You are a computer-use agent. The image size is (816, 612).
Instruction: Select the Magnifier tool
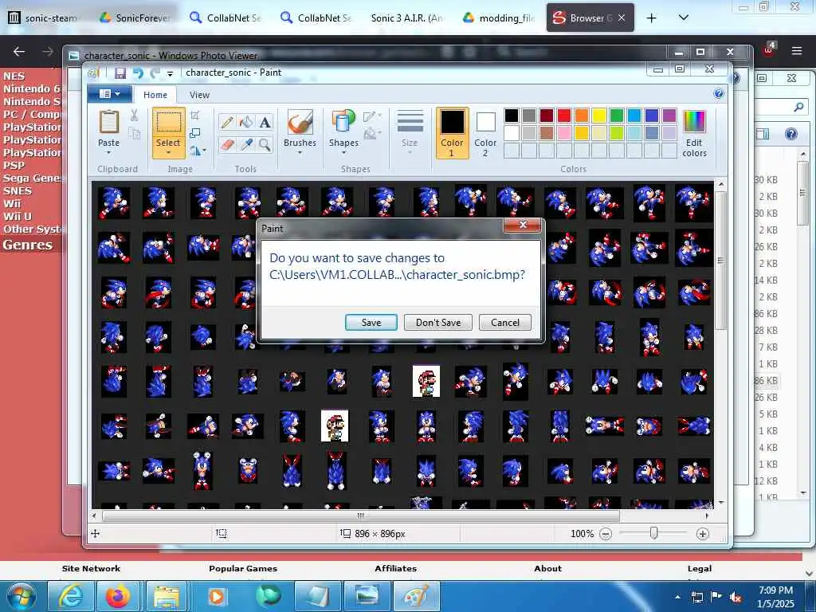point(265,145)
